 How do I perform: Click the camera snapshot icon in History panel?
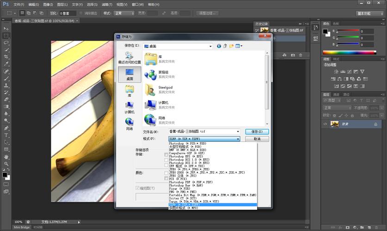tap(293, 55)
